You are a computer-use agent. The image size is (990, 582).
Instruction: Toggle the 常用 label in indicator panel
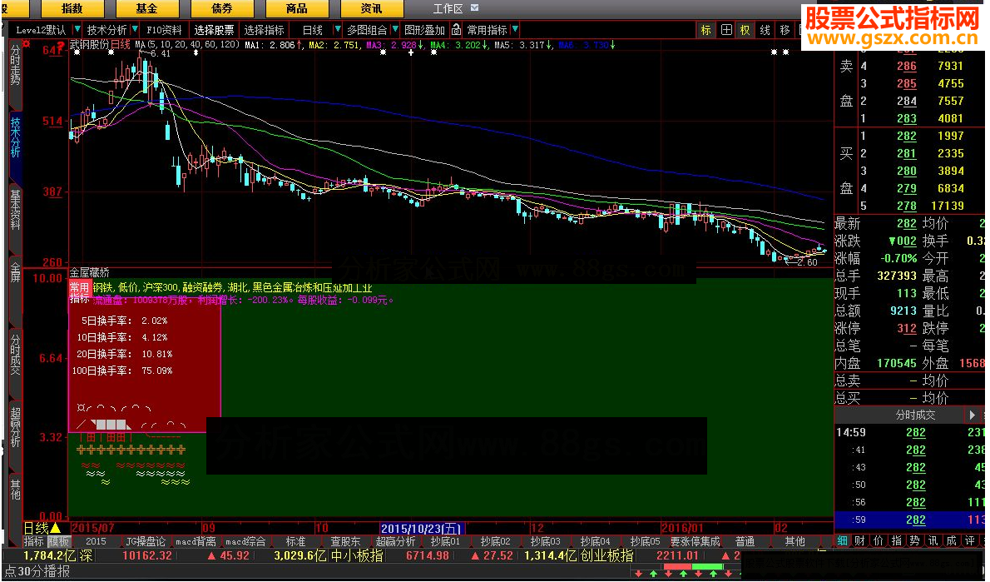[80, 287]
